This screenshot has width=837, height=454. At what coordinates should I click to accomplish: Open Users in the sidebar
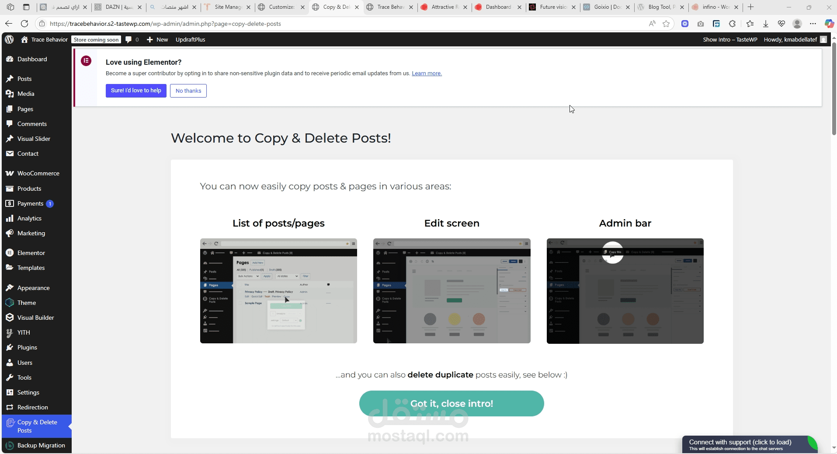pyautogui.click(x=37, y=363)
